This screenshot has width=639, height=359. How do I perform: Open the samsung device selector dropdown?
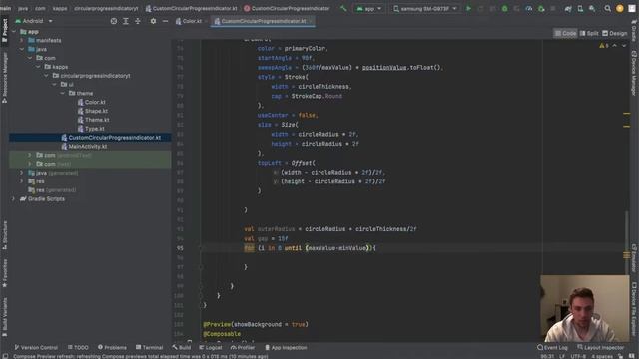[x=425, y=9]
